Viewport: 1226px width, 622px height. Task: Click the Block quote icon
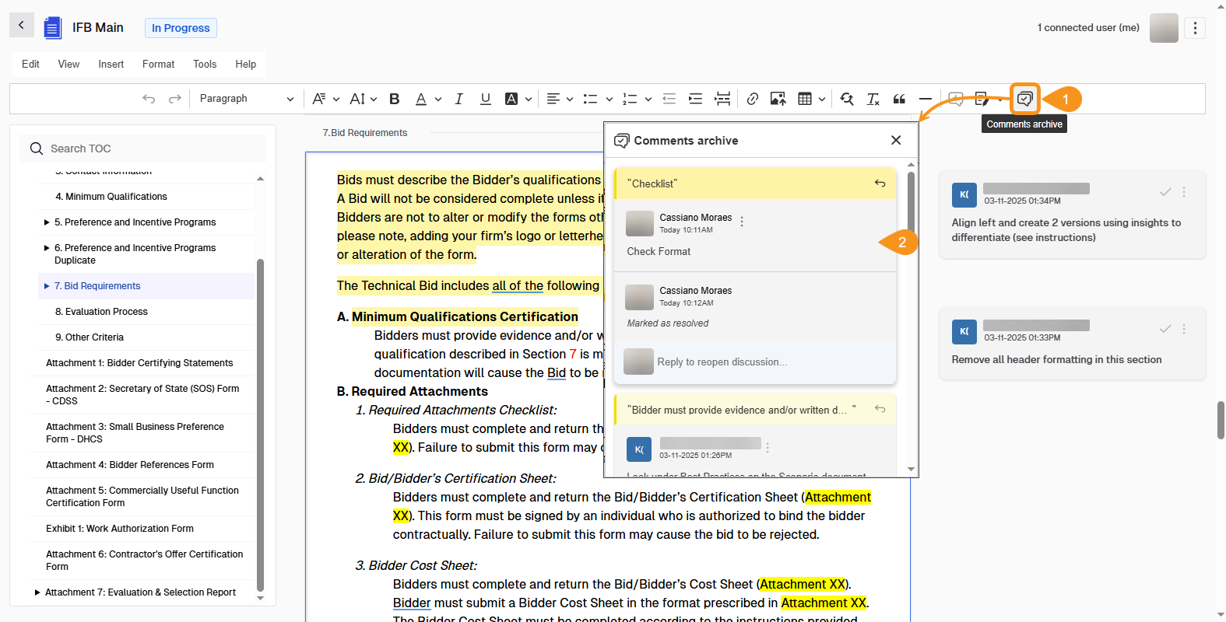899,99
